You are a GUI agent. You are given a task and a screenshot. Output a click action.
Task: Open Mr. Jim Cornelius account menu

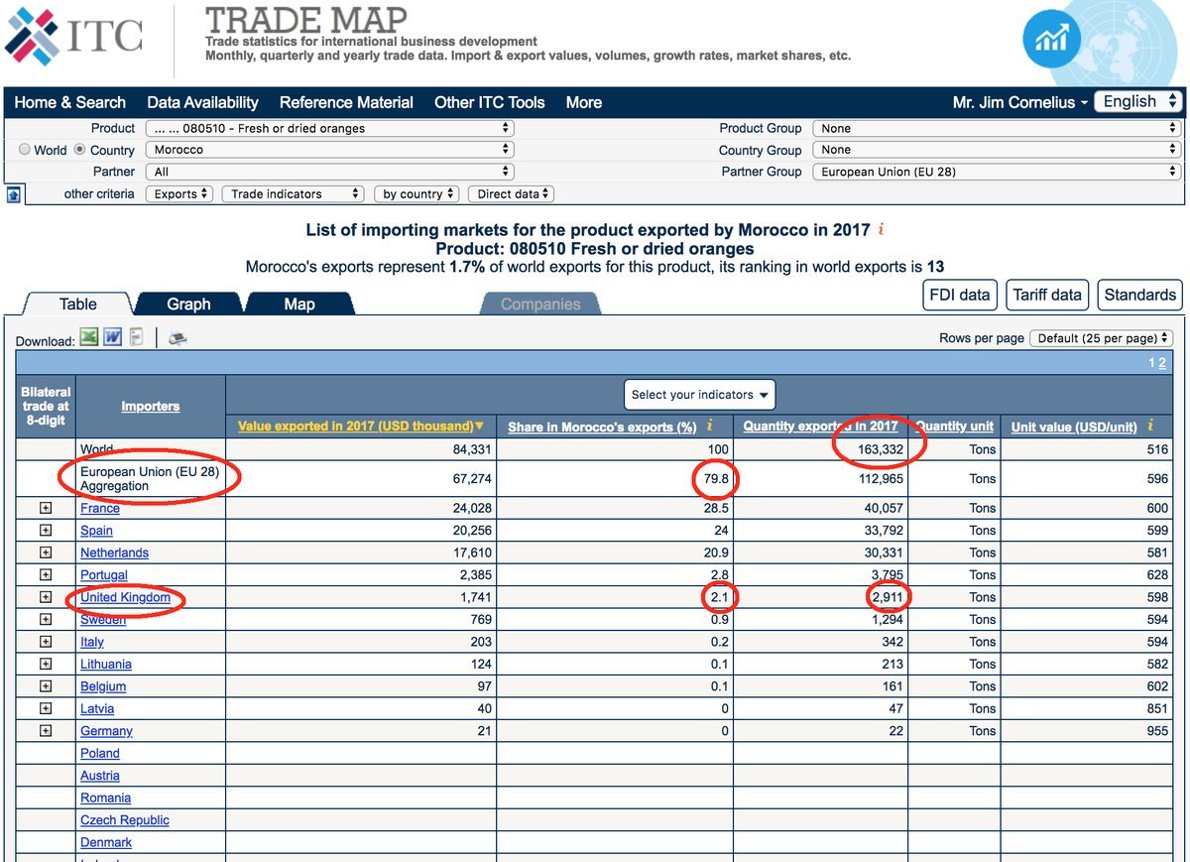1019,102
